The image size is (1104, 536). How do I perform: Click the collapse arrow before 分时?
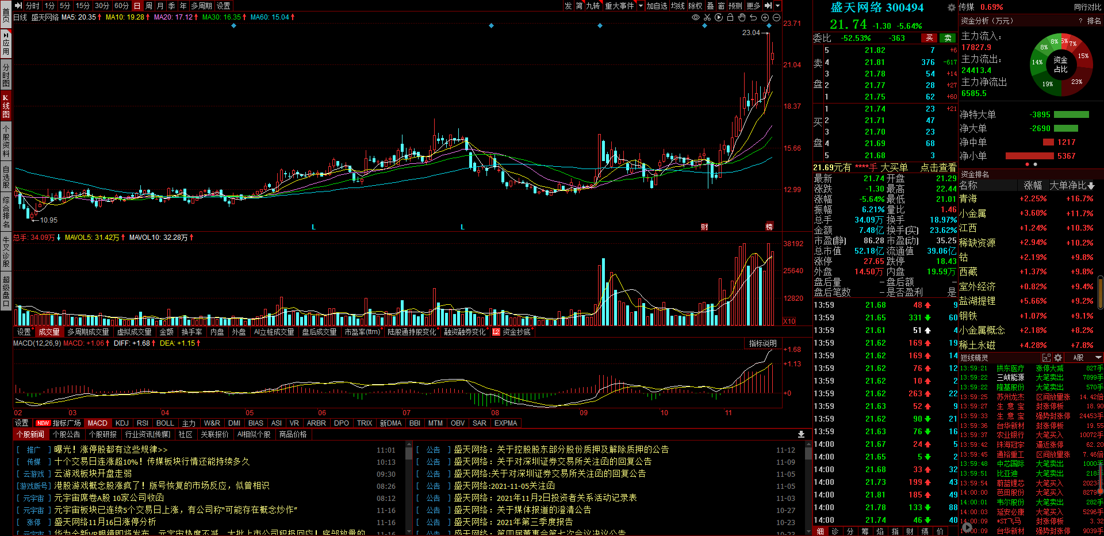[x=18, y=6]
